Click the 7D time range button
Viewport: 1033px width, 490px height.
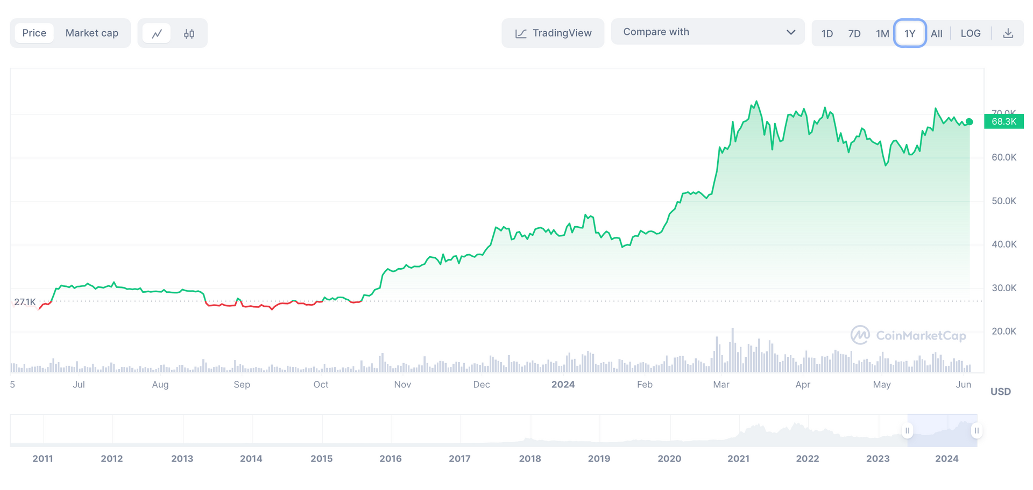(854, 33)
